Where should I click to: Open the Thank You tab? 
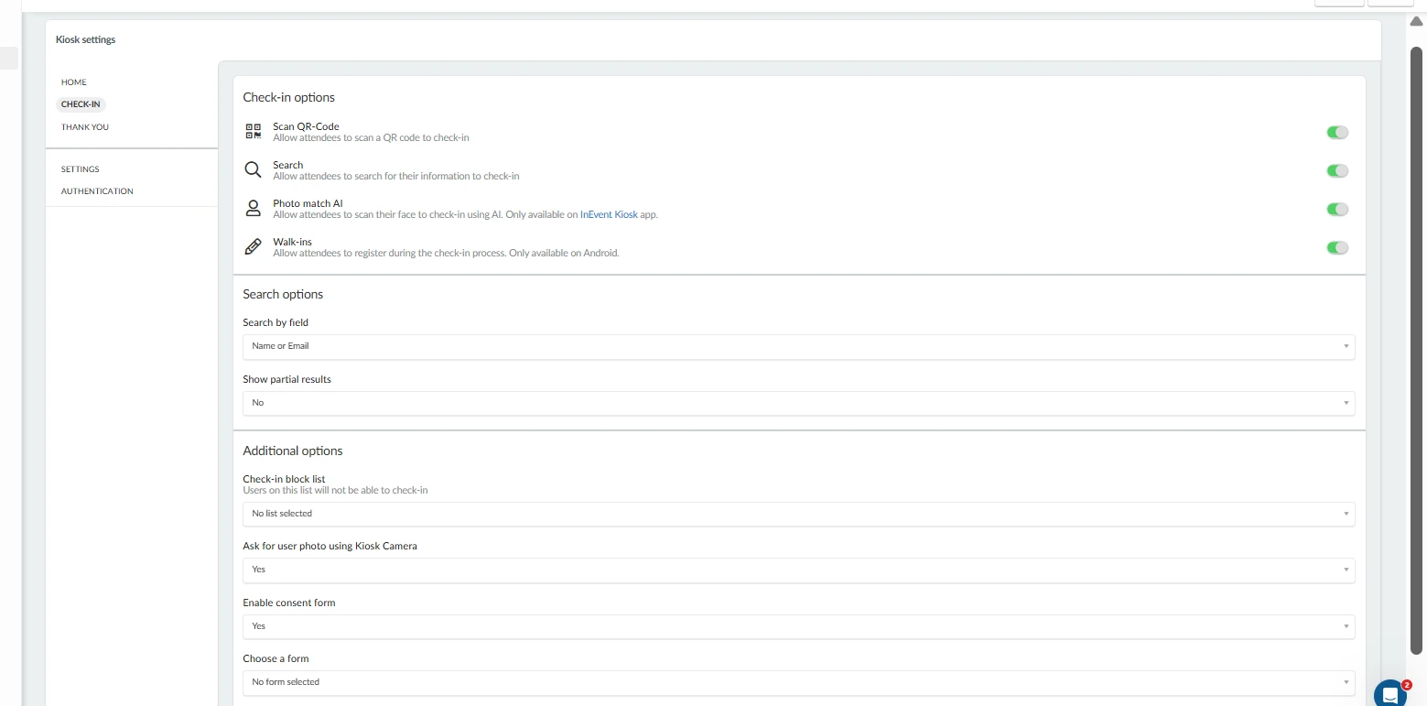click(85, 127)
